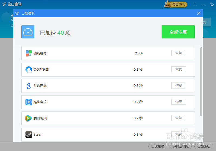Click the back arrow in 金山毒霸 title bar
This screenshot has height=151, width=216.
[x=212, y=4]
